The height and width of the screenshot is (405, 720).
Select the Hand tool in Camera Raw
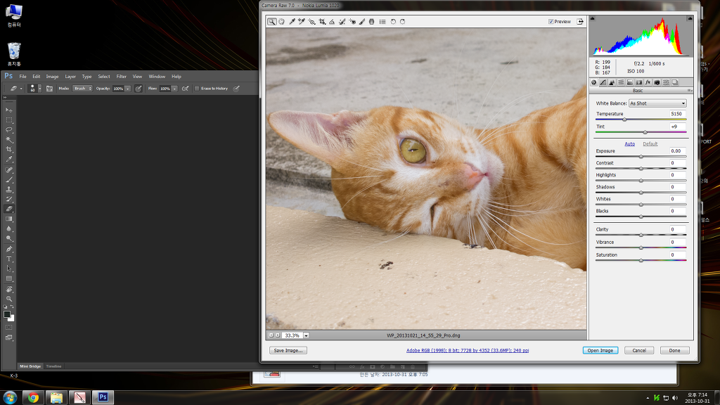coord(281,22)
